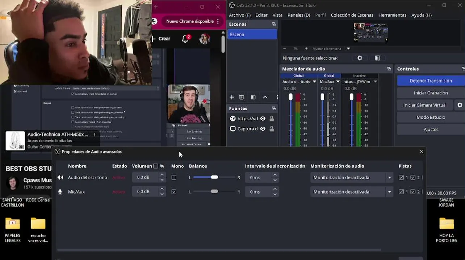
Task: Open YouTube profile avatar in Chrome
Action: (205, 39)
